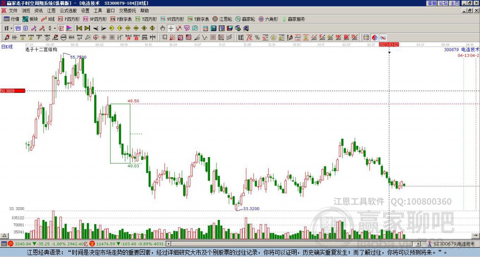Click the right arrow button beside volume panel
The width and height of the screenshot is (480, 257).
pyautogui.click(x=476, y=236)
